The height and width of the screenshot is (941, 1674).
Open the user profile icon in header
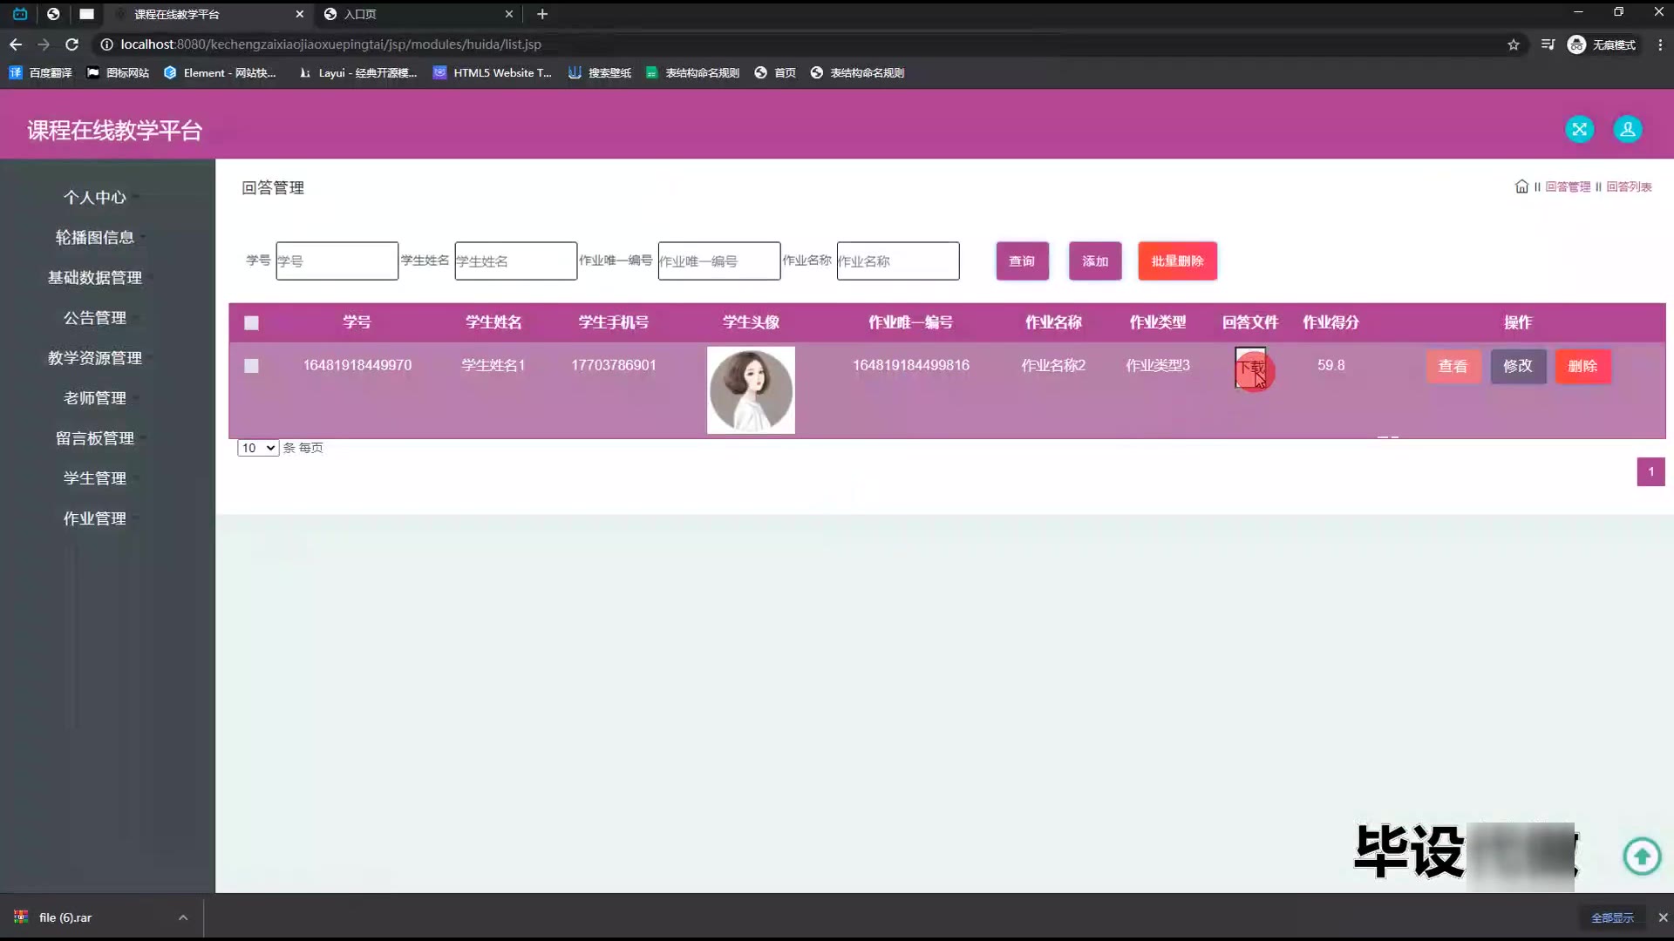(x=1627, y=129)
